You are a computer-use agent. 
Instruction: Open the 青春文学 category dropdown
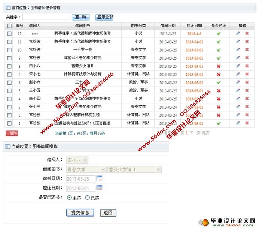(86, 169)
